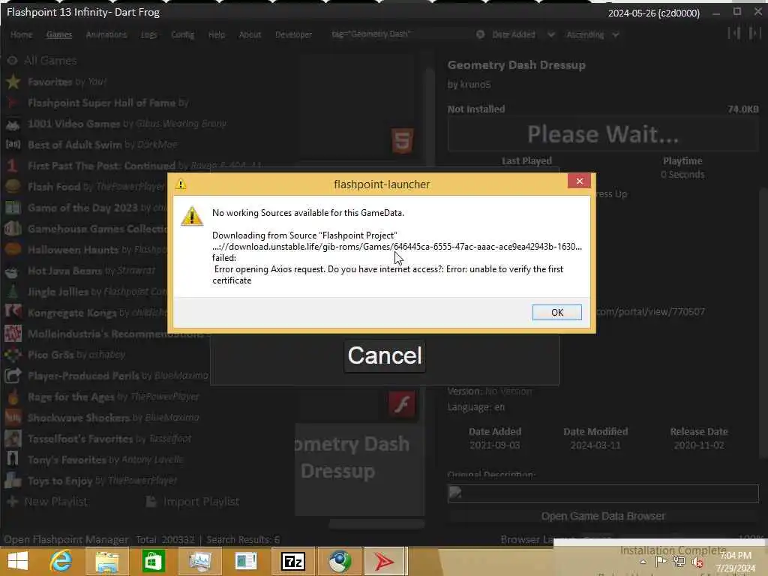Show hidden tray icons arrow
The height and width of the screenshot is (576, 768).
point(643,562)
